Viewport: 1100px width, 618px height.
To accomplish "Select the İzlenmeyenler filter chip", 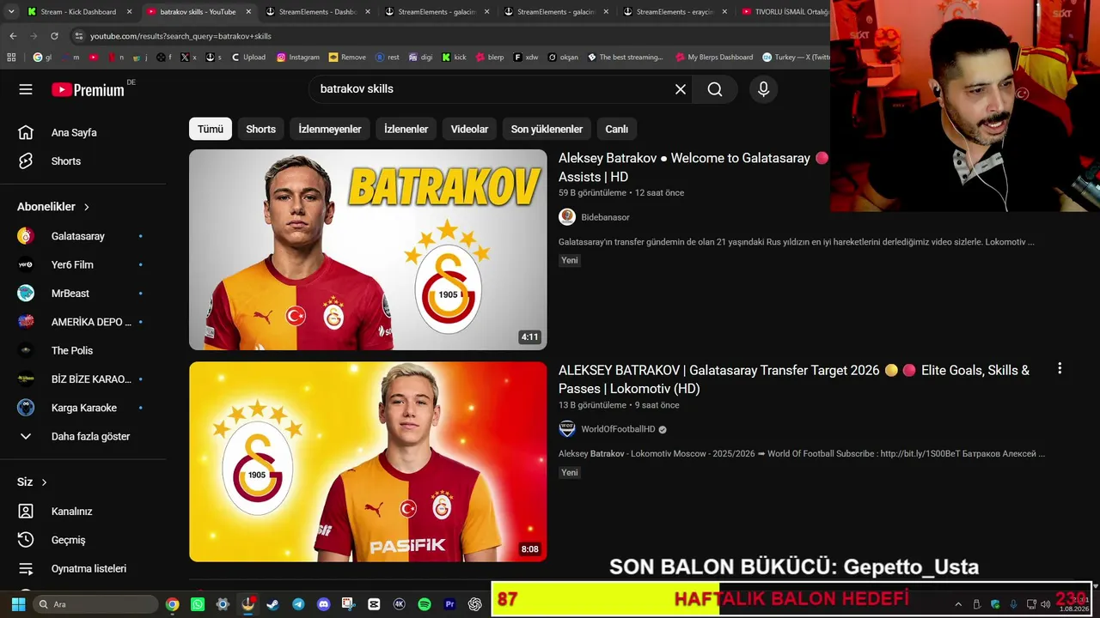I will [330, 129].
